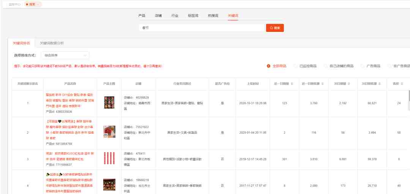Select daily revenue value 3,010
410x194 pixels.
(314, 159)
